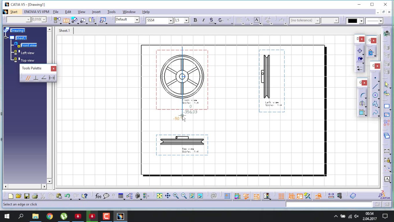The height and width of the screenshot is (222, 394).
Task: Open the Edit menu
Action: point(68,12)
